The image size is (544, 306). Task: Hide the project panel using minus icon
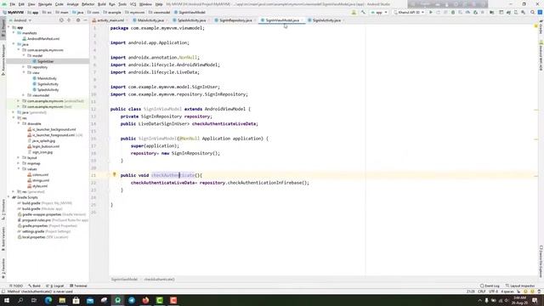click(85, 20)
